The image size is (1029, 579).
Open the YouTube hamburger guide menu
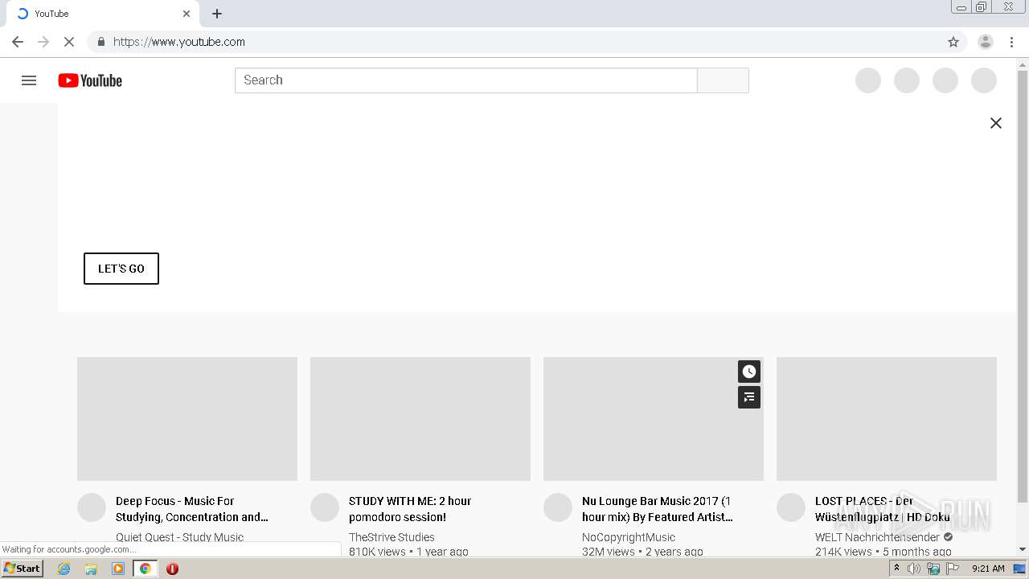pos(29,80)
